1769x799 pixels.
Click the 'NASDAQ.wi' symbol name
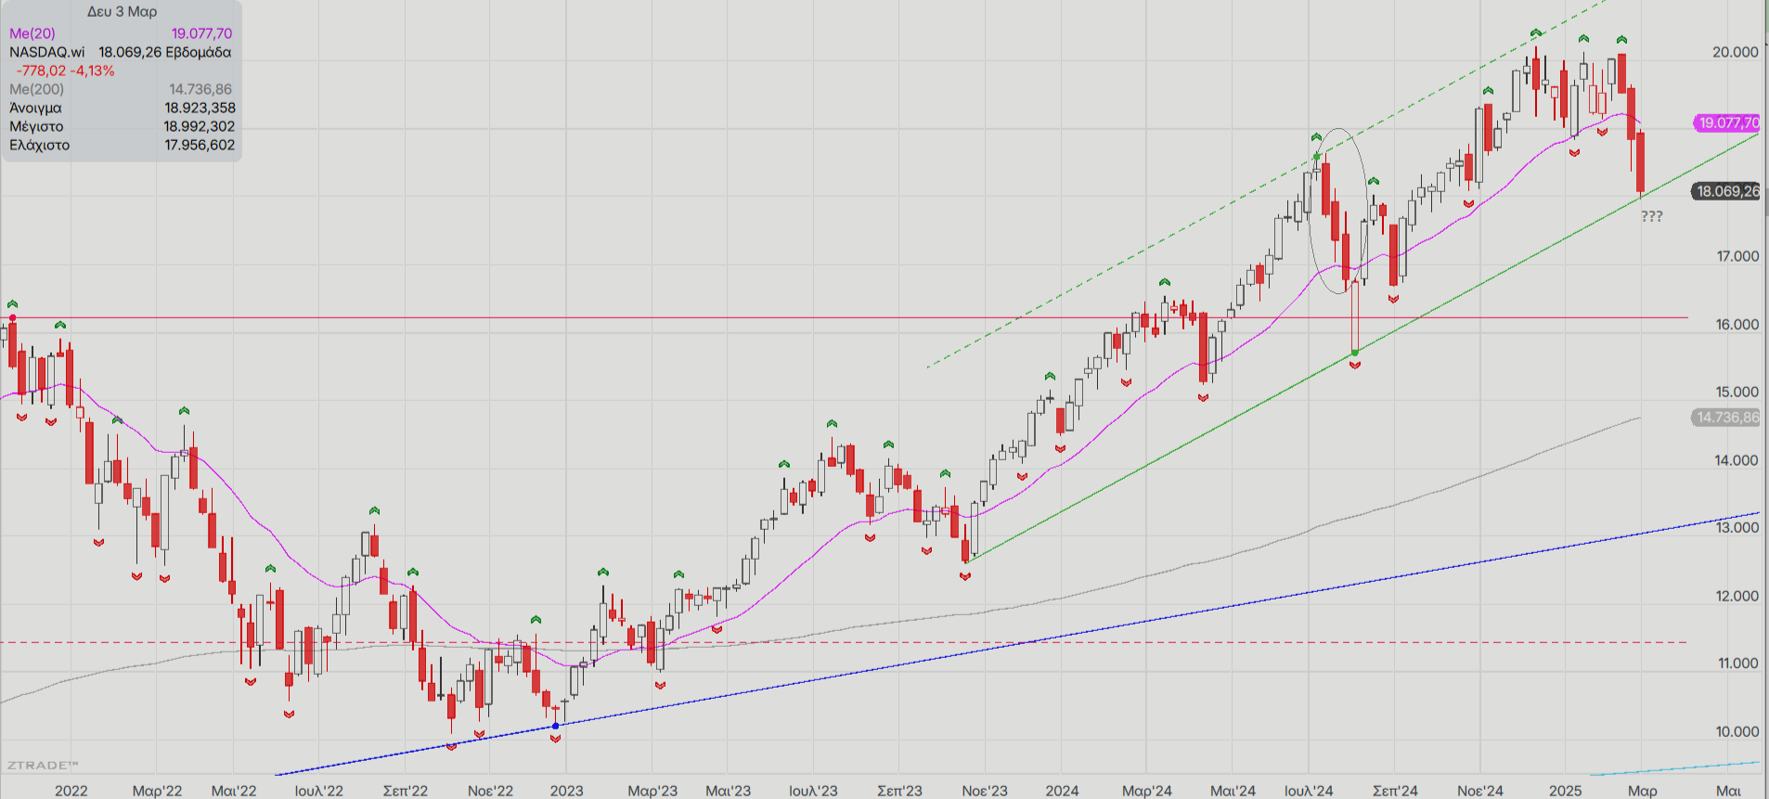tap(46, 52)
